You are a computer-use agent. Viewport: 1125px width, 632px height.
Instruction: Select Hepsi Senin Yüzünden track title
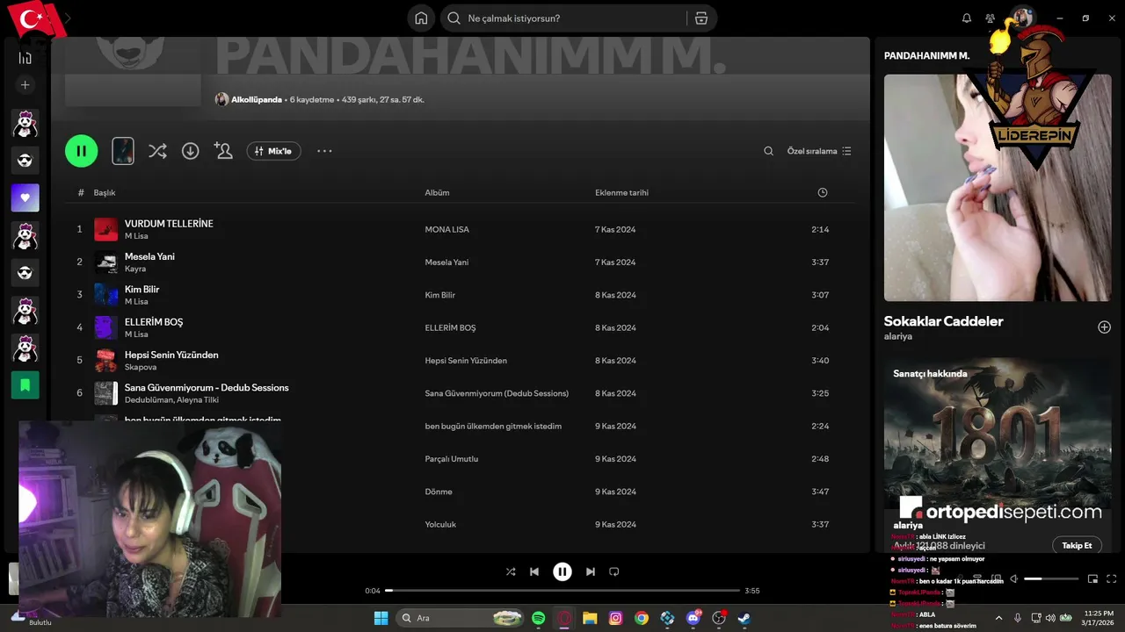click(x=171, y=355)
